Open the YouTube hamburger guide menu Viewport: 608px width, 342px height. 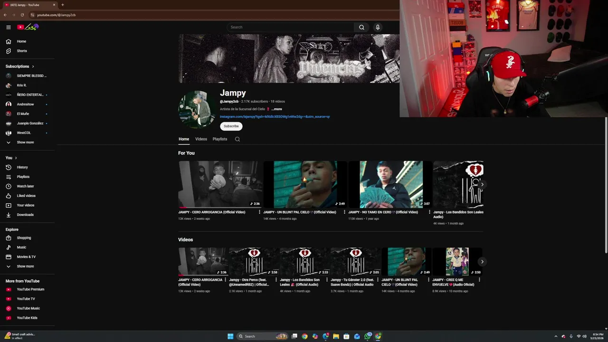[9, 27]
